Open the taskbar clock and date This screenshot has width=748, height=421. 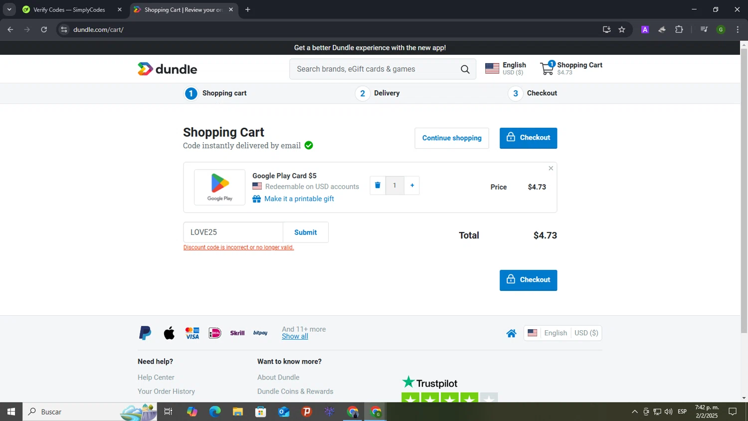tap(707, 412)
